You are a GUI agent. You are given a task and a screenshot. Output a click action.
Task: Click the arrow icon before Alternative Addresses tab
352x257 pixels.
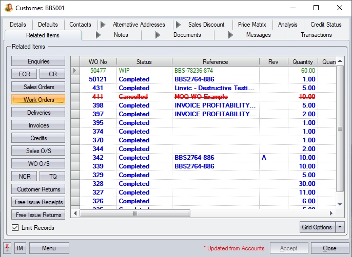103,25
